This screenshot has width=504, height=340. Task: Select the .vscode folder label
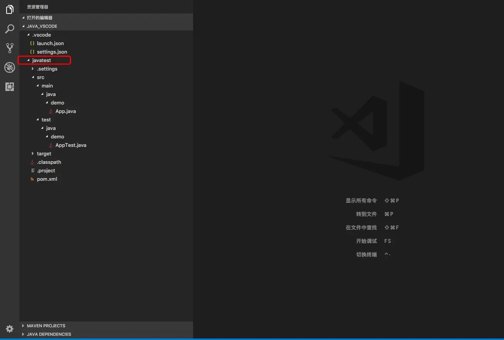42,35
